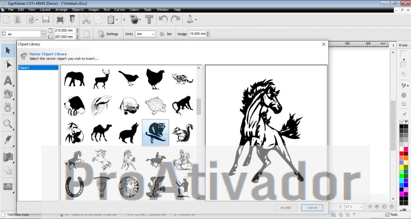
Task: Click the Nudge value input field
Action: tap(197, 34)
